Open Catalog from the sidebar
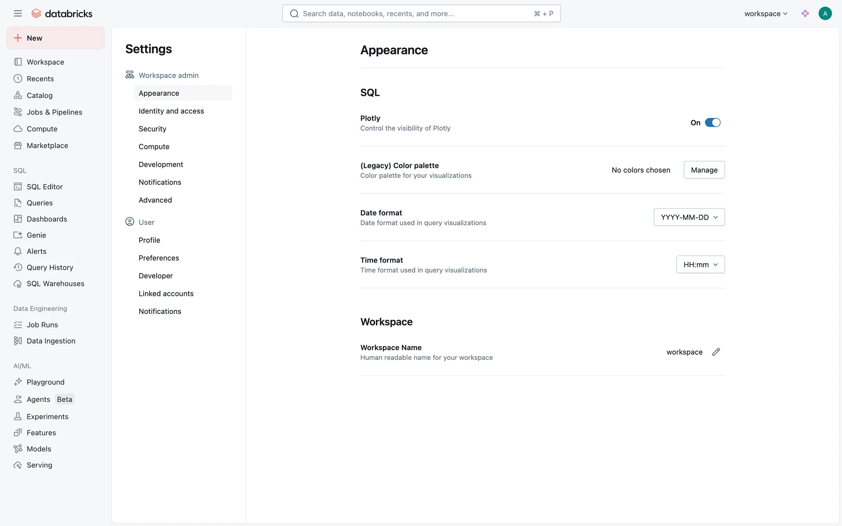The width and height of the screenshot is (842, 526). [39, 96]
